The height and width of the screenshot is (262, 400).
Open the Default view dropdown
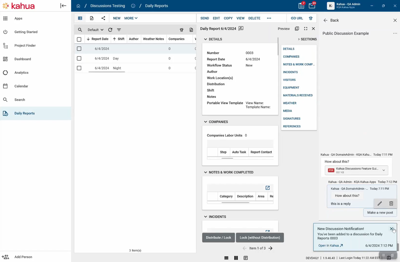(x=95, y=30)
